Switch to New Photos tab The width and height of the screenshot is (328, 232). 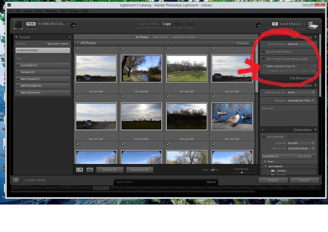(160, 37)
